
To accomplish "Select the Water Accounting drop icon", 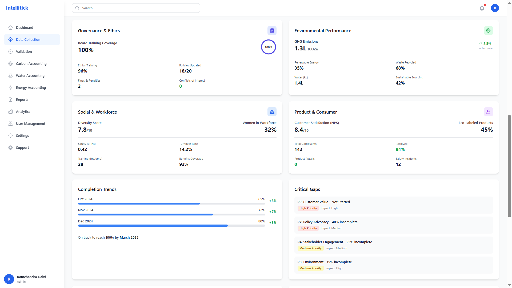I will (10, 75).
